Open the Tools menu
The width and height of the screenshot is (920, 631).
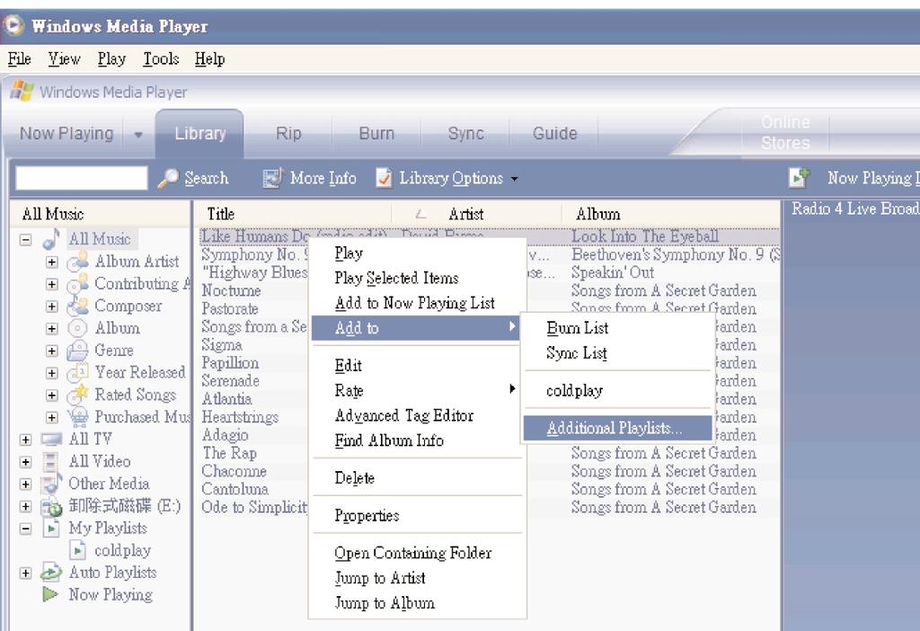pos(161,58)
